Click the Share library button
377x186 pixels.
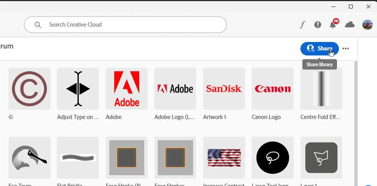click(320, 49)
